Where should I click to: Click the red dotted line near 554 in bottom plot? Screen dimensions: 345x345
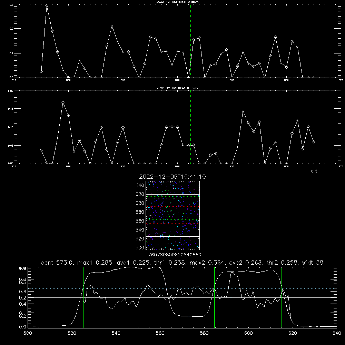pos(147,297)
